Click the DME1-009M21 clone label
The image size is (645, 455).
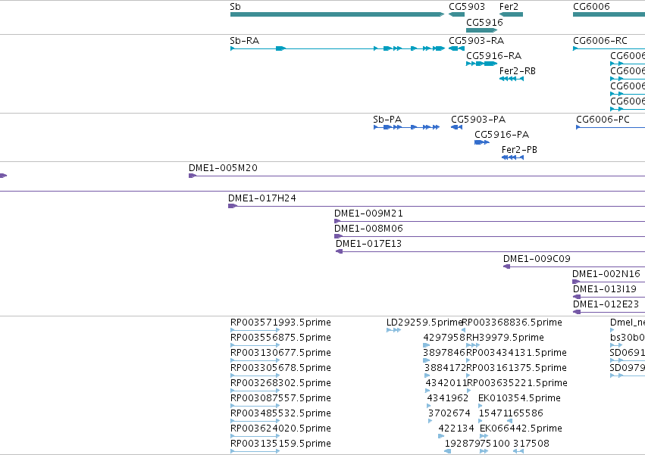click(x=368, y=213)
